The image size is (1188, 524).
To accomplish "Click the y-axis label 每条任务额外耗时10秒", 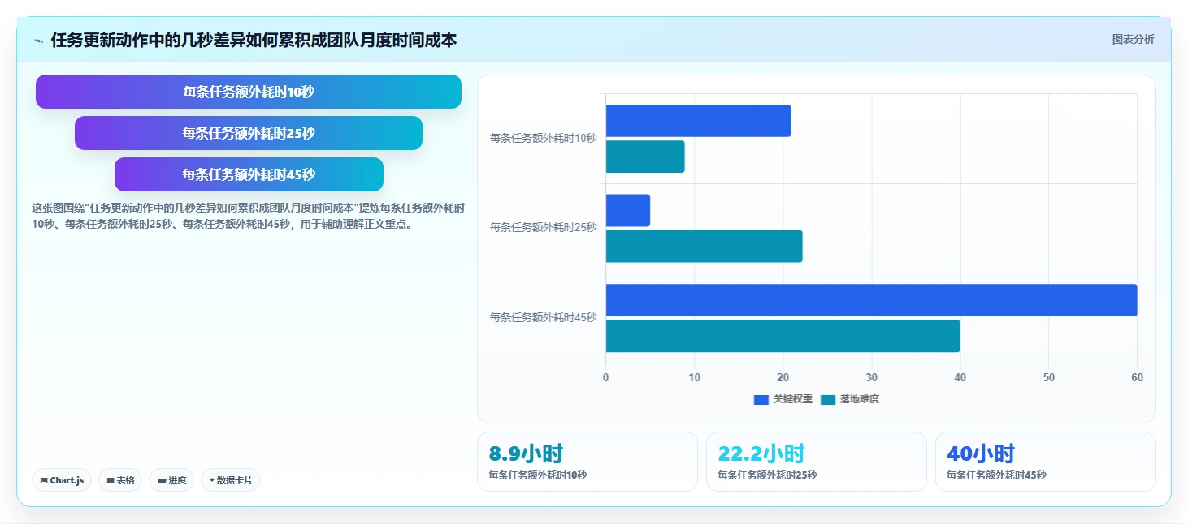I will pos(543,138).
